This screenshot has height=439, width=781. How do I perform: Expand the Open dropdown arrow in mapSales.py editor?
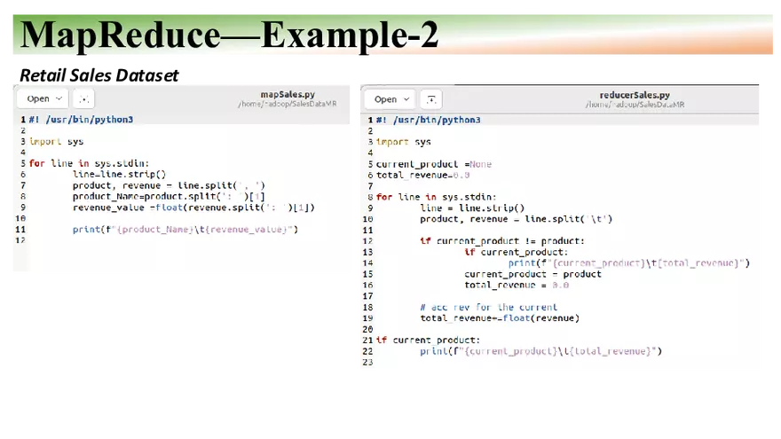coord(59,98)
